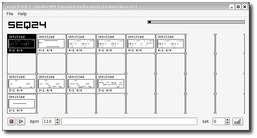Viewport: 257px width, 138px height.
Task: Toggle the second pattern in first row with long lines
Action: [x=51, y=44]
